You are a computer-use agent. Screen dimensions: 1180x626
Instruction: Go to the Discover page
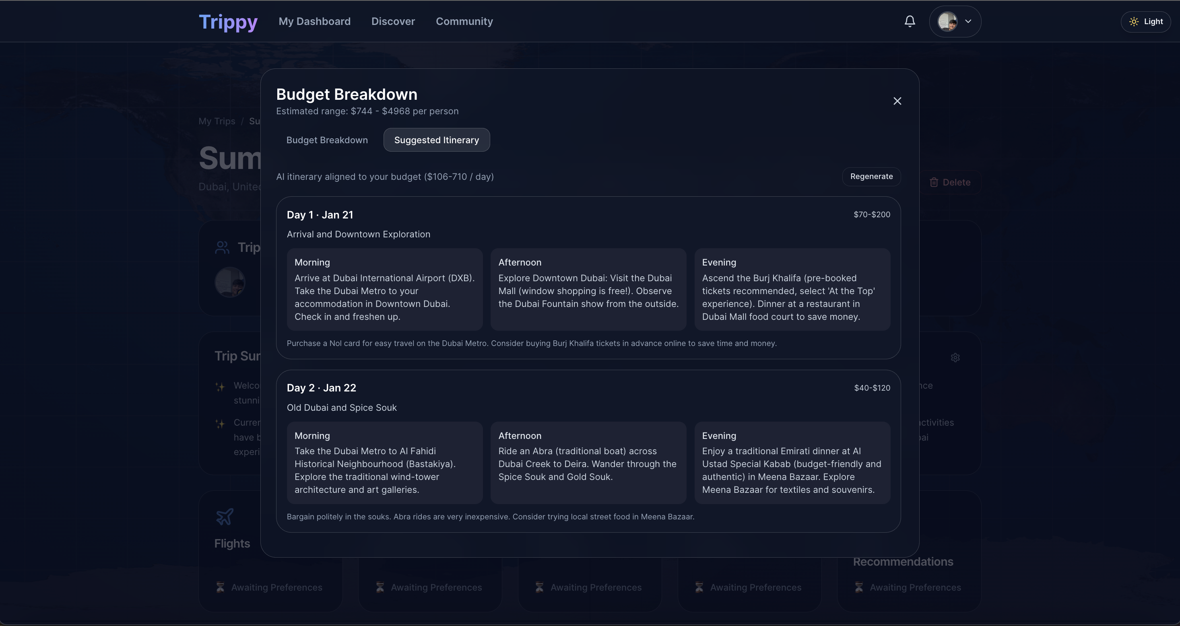click(392, 21)
